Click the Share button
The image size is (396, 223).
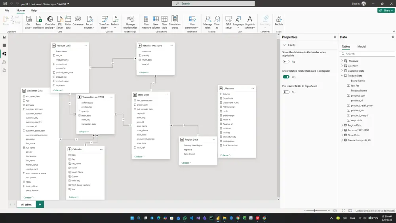tap(386, 10)
